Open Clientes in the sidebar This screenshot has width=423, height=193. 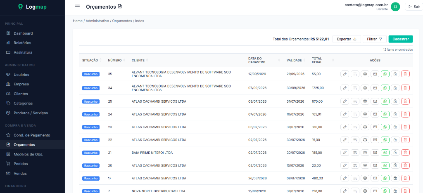point(32,94)
